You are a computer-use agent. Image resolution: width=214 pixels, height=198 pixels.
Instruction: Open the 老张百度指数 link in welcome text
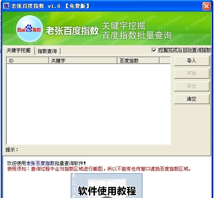pyautogui.click(x=40, y=163)
